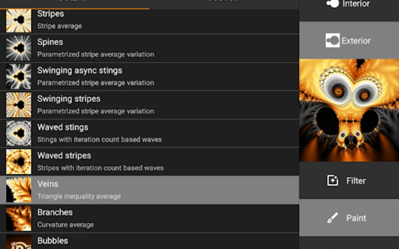Click the Exterior coloring icon

point(332,40)
